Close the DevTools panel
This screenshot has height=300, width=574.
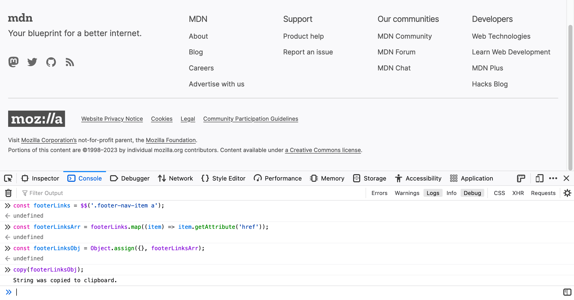click(566, 178)
